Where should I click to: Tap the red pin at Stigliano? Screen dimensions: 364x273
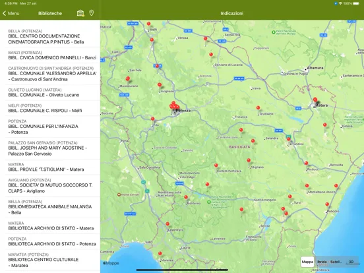point(249,160)
